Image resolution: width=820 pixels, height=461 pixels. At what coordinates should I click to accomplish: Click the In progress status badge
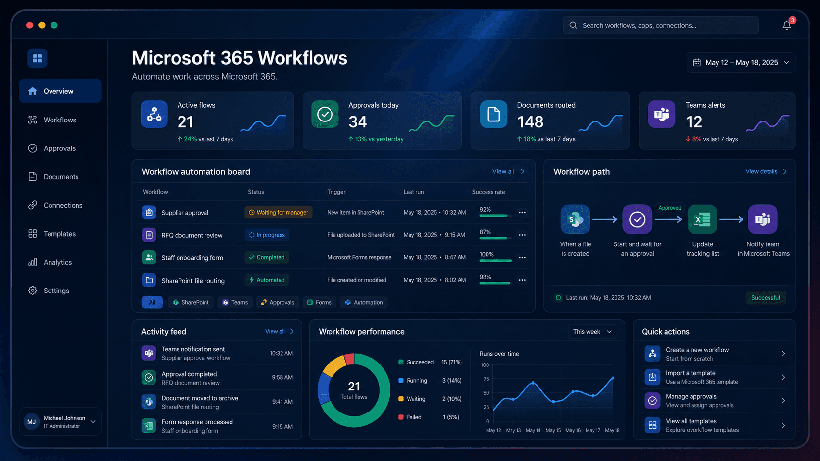(x=267, y=235)
